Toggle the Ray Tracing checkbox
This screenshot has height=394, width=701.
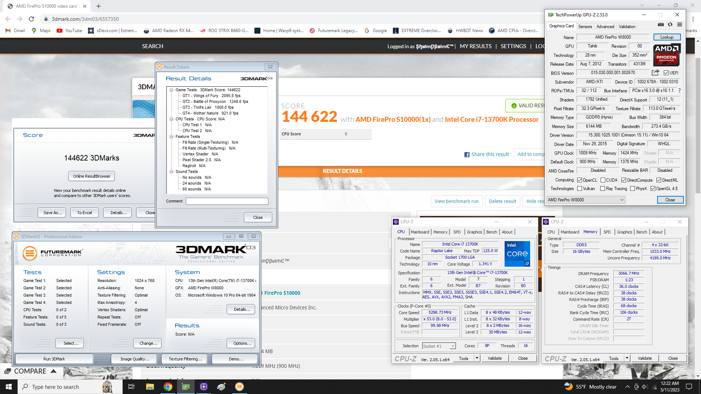603,189
